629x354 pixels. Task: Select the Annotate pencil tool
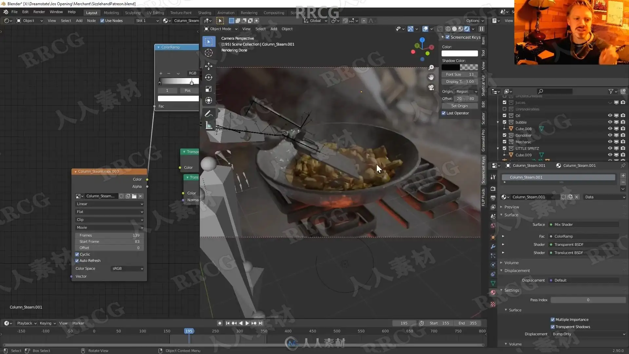point(209,114)
